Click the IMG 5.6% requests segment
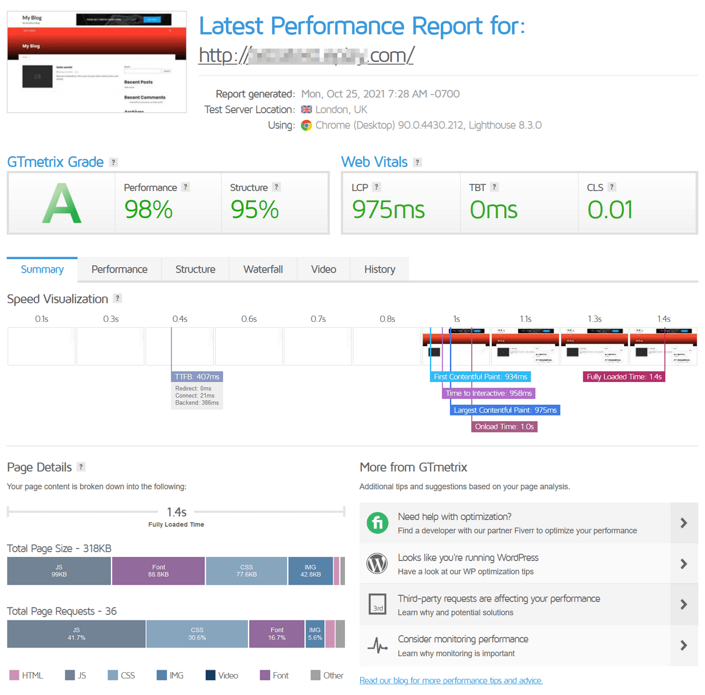Image resolution: width=705 pixels, height=695 pixels. point(315,634)
